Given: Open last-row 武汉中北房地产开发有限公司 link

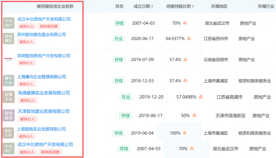Looking at the screenshot, I should [45, 144].
